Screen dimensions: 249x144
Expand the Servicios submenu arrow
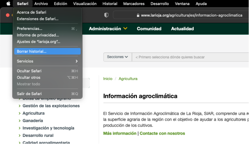click(77, 61)
